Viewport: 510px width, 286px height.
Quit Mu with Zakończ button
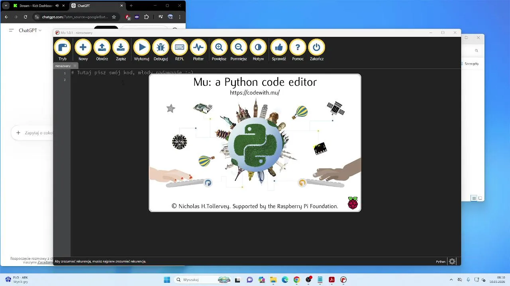pos(316,50)
